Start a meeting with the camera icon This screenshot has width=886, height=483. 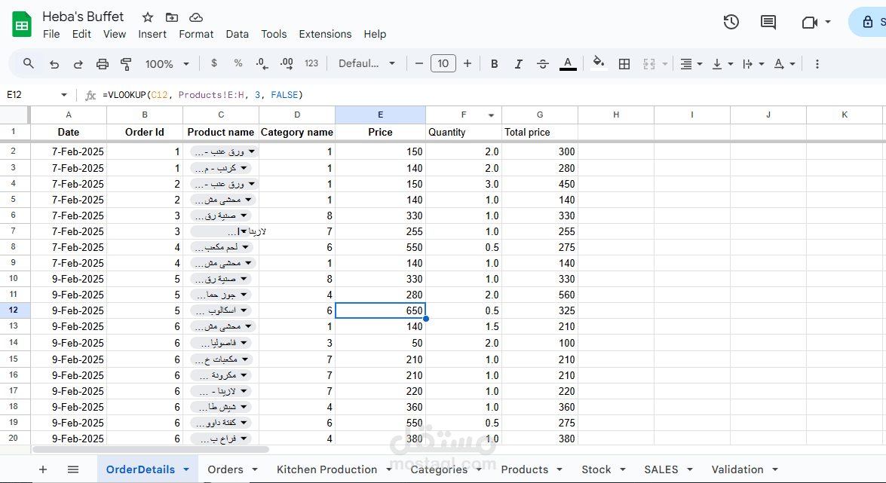tap(810, 22)
